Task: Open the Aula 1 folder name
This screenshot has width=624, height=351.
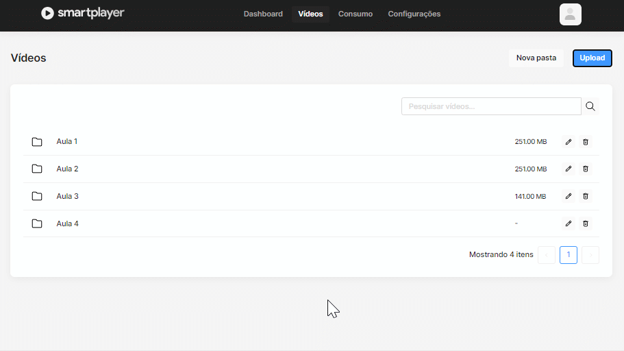Action: tap(67, 141)
